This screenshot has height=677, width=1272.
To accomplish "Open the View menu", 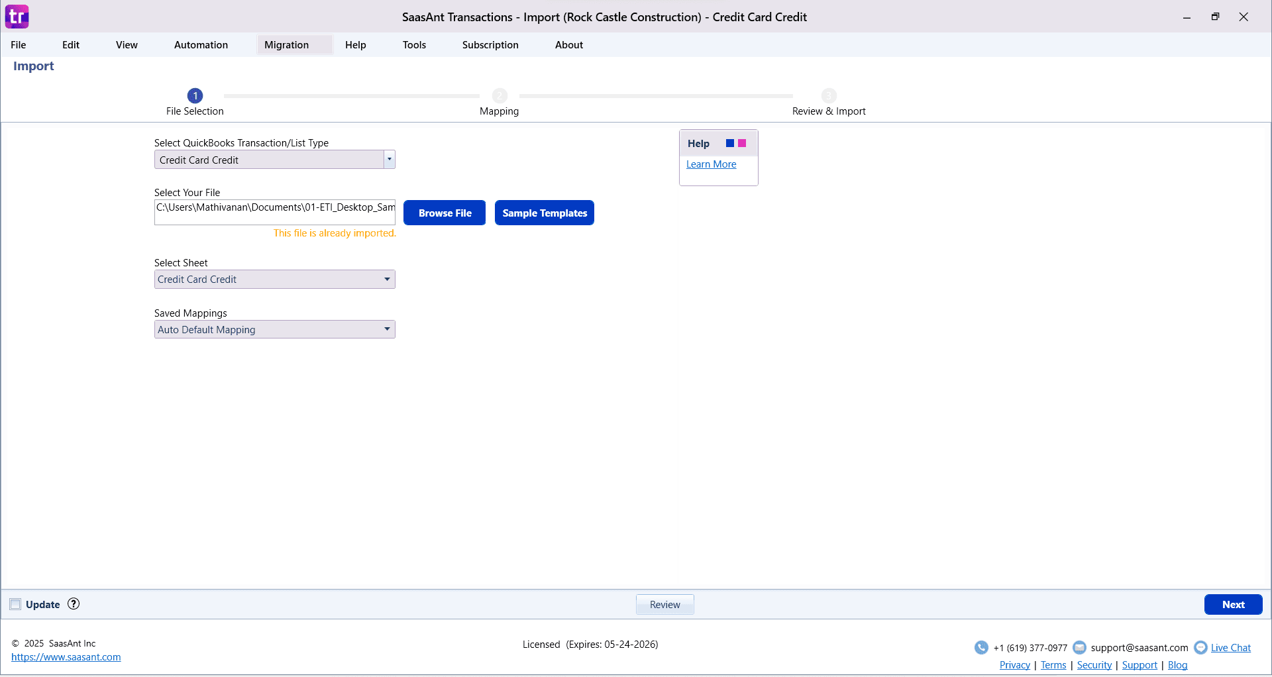I will (127, 45).
